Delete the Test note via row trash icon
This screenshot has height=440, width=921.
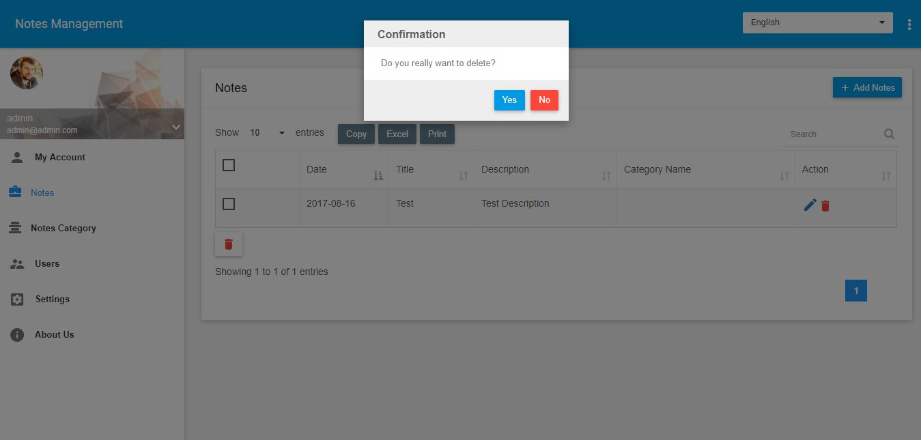pyautogui.click(x=825, y=205)
